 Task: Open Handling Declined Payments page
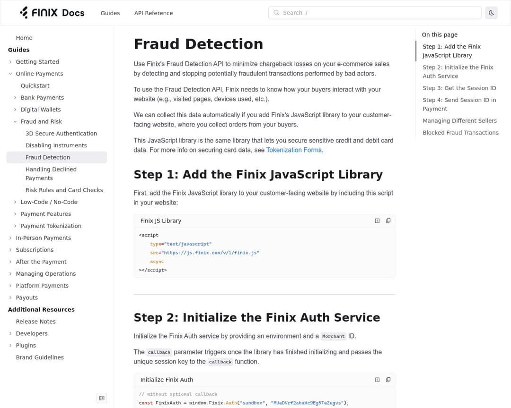pyautogui.click(x=51, y=174)
